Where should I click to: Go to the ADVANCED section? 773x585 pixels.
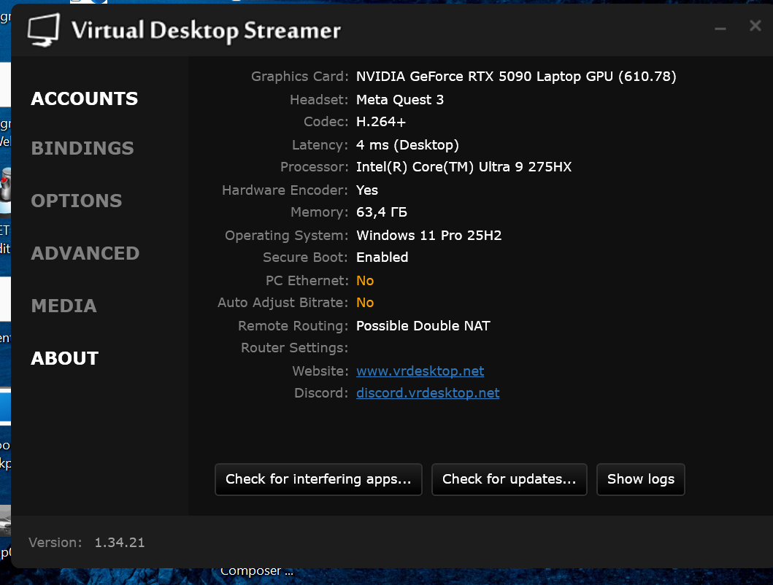[x=85, y=253]
